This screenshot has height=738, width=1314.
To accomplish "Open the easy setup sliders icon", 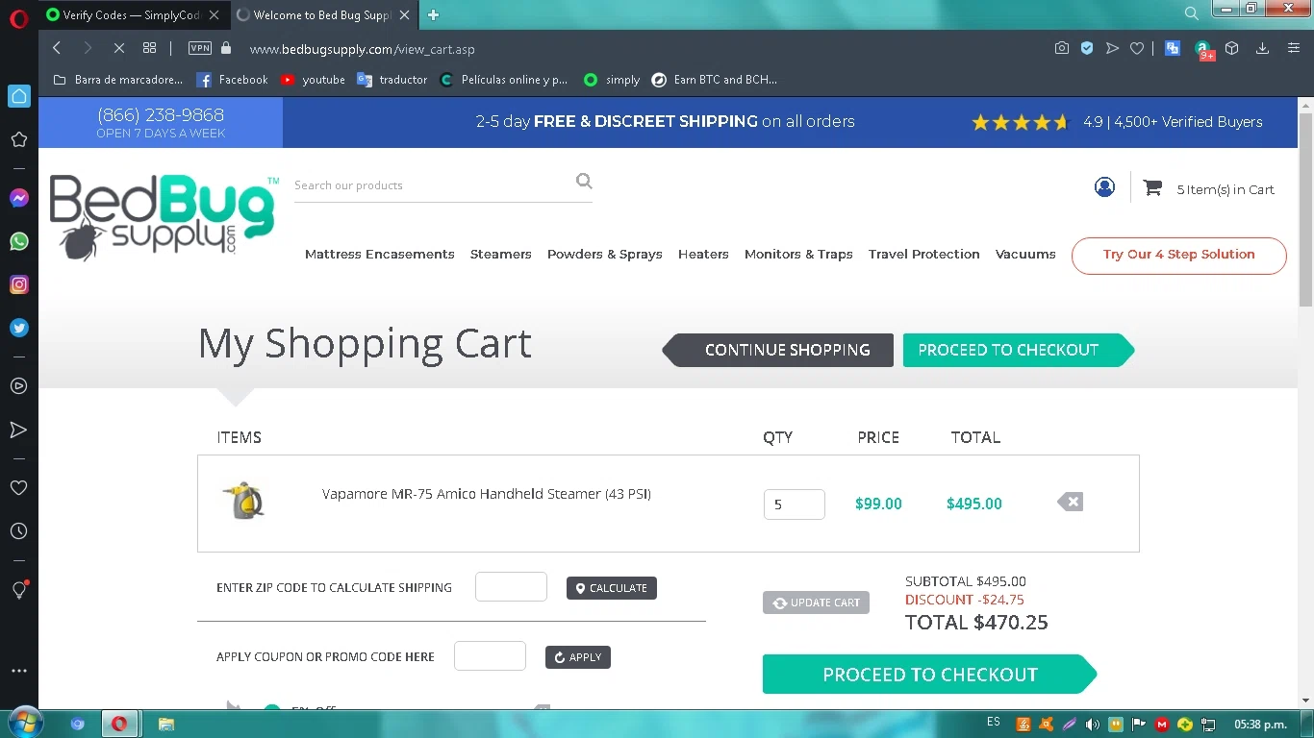I will tap(1293, 48).
